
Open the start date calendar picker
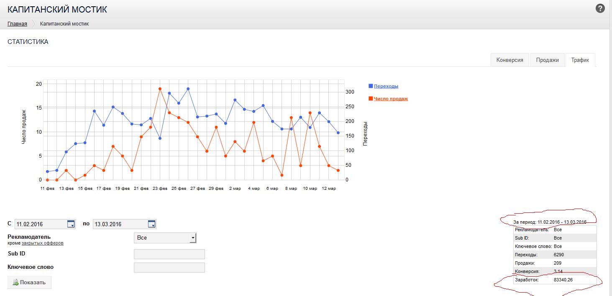click(71, 224)
